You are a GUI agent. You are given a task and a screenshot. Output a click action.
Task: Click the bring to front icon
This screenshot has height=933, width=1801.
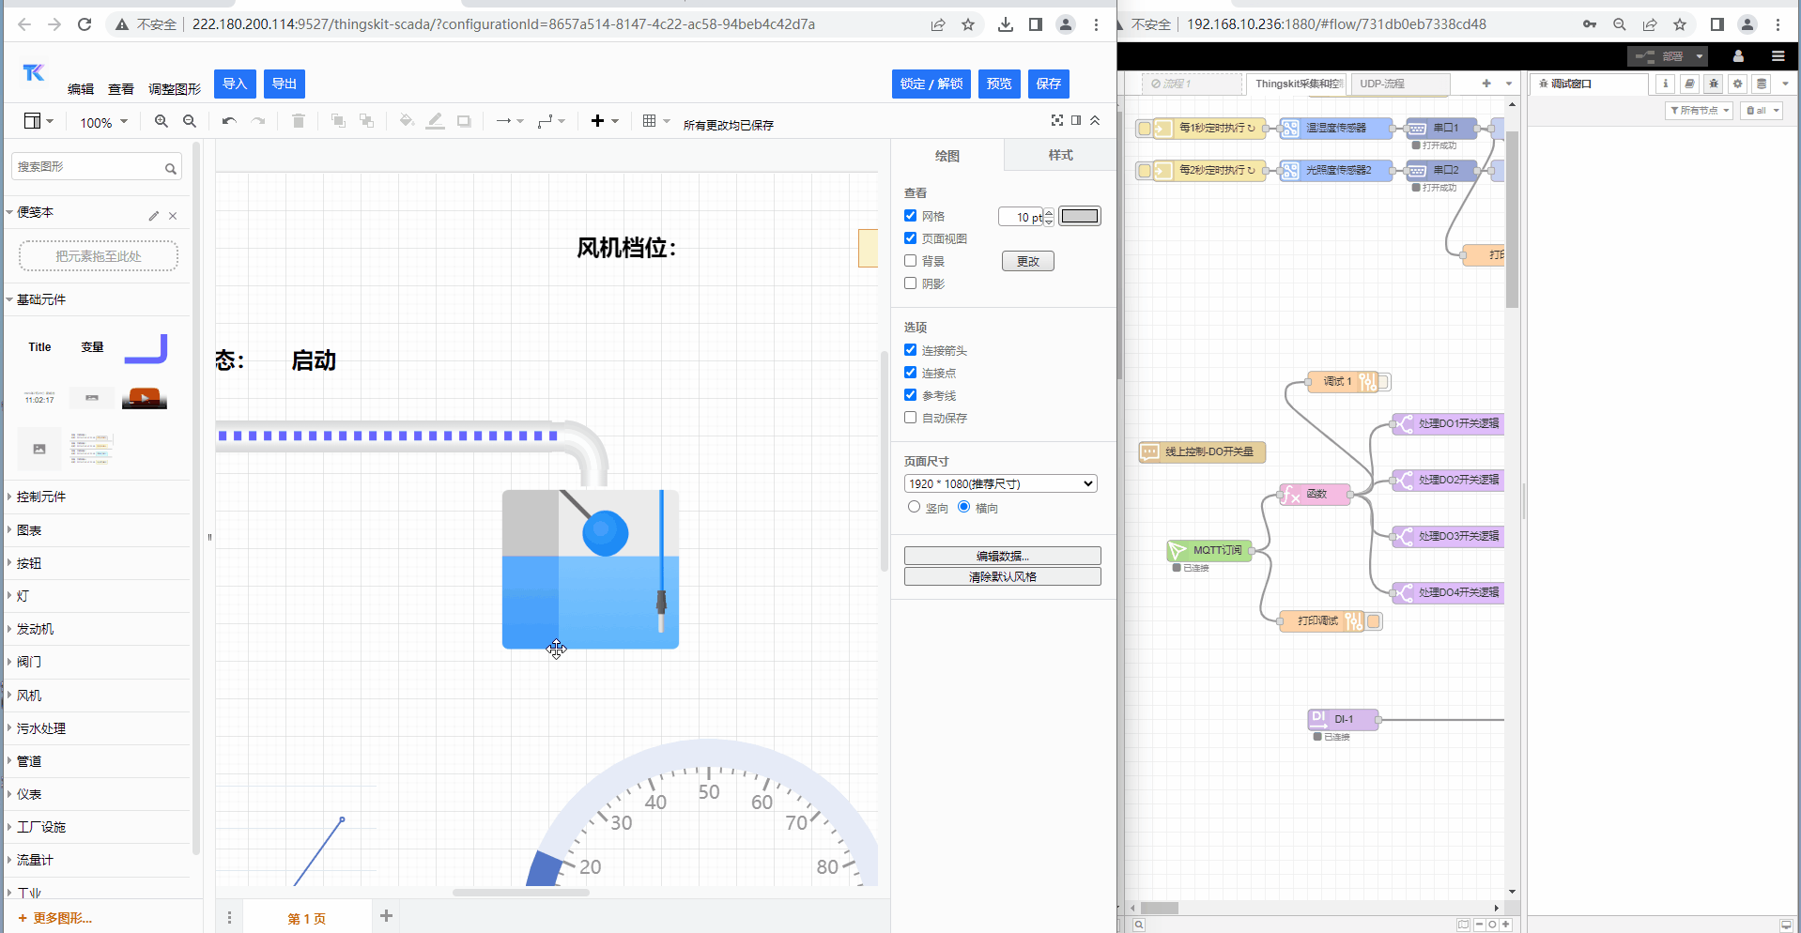pos(338,121)
